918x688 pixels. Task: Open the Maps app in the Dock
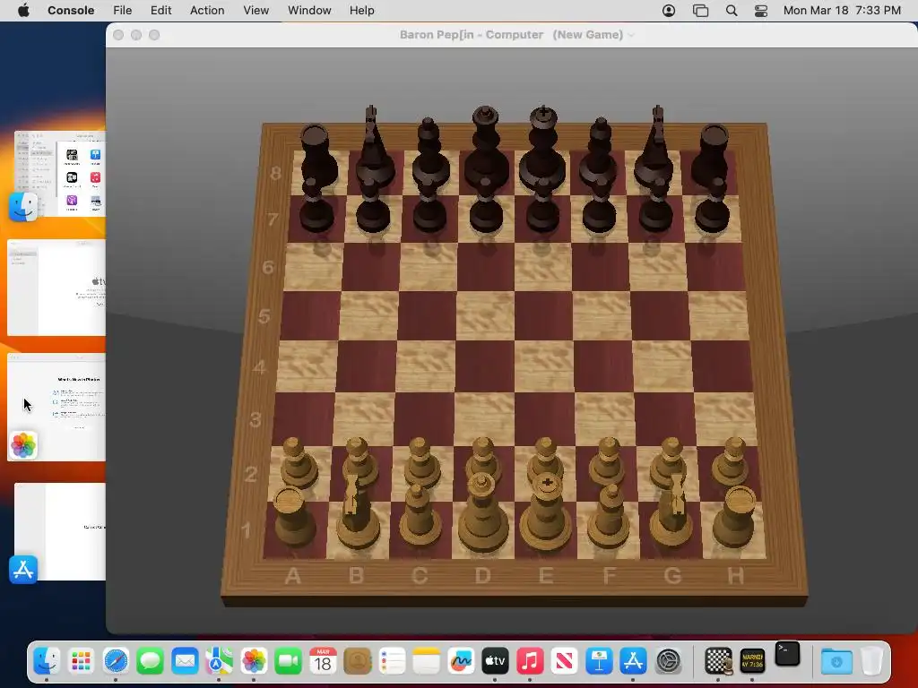pyautogui.click(x=219, y=661)
